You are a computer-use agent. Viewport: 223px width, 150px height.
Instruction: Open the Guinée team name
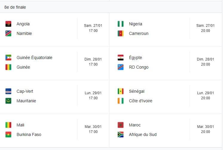pos(23,67)
